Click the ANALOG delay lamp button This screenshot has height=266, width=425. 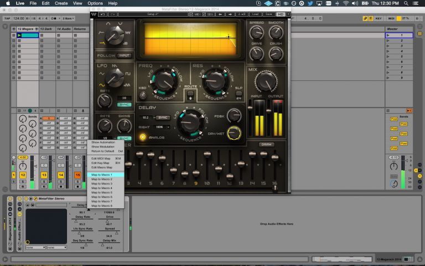[143, 137]
